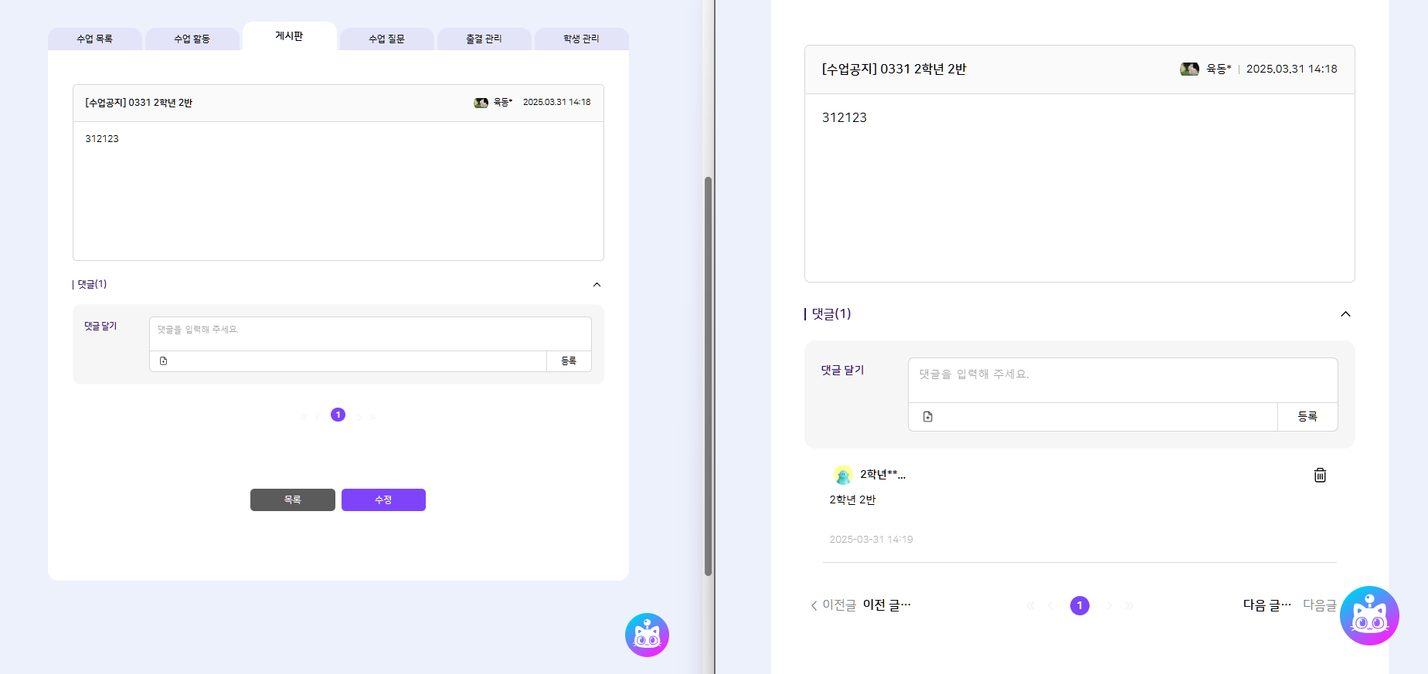Open the cat chatbot icon in right panel
The height and width of the screenshot is (674, 1428).
pos(1368,615)
